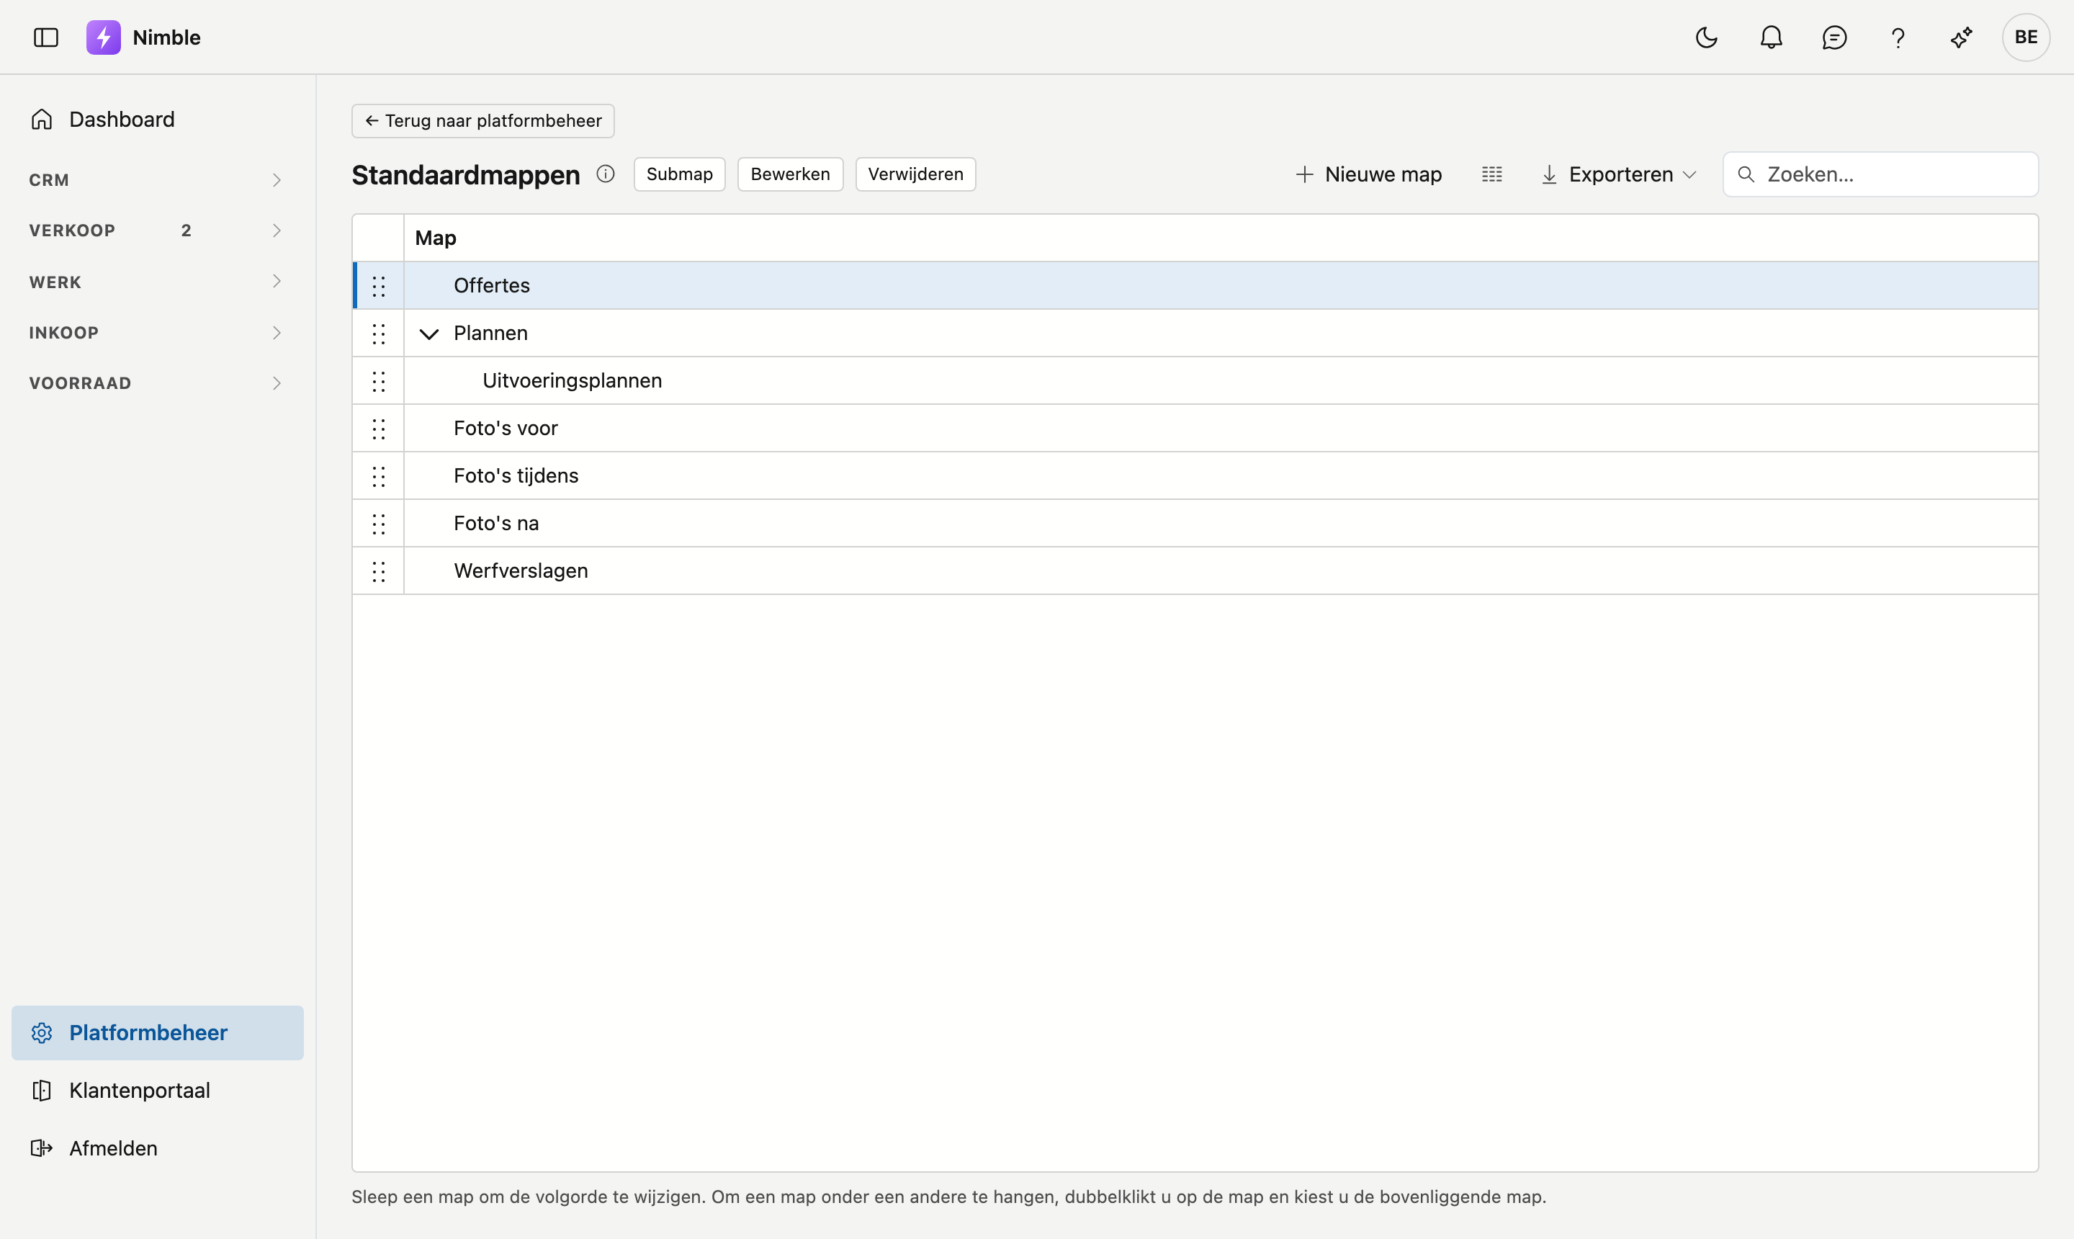Open the AI sparkle assistant icon

pos(1962,37)
